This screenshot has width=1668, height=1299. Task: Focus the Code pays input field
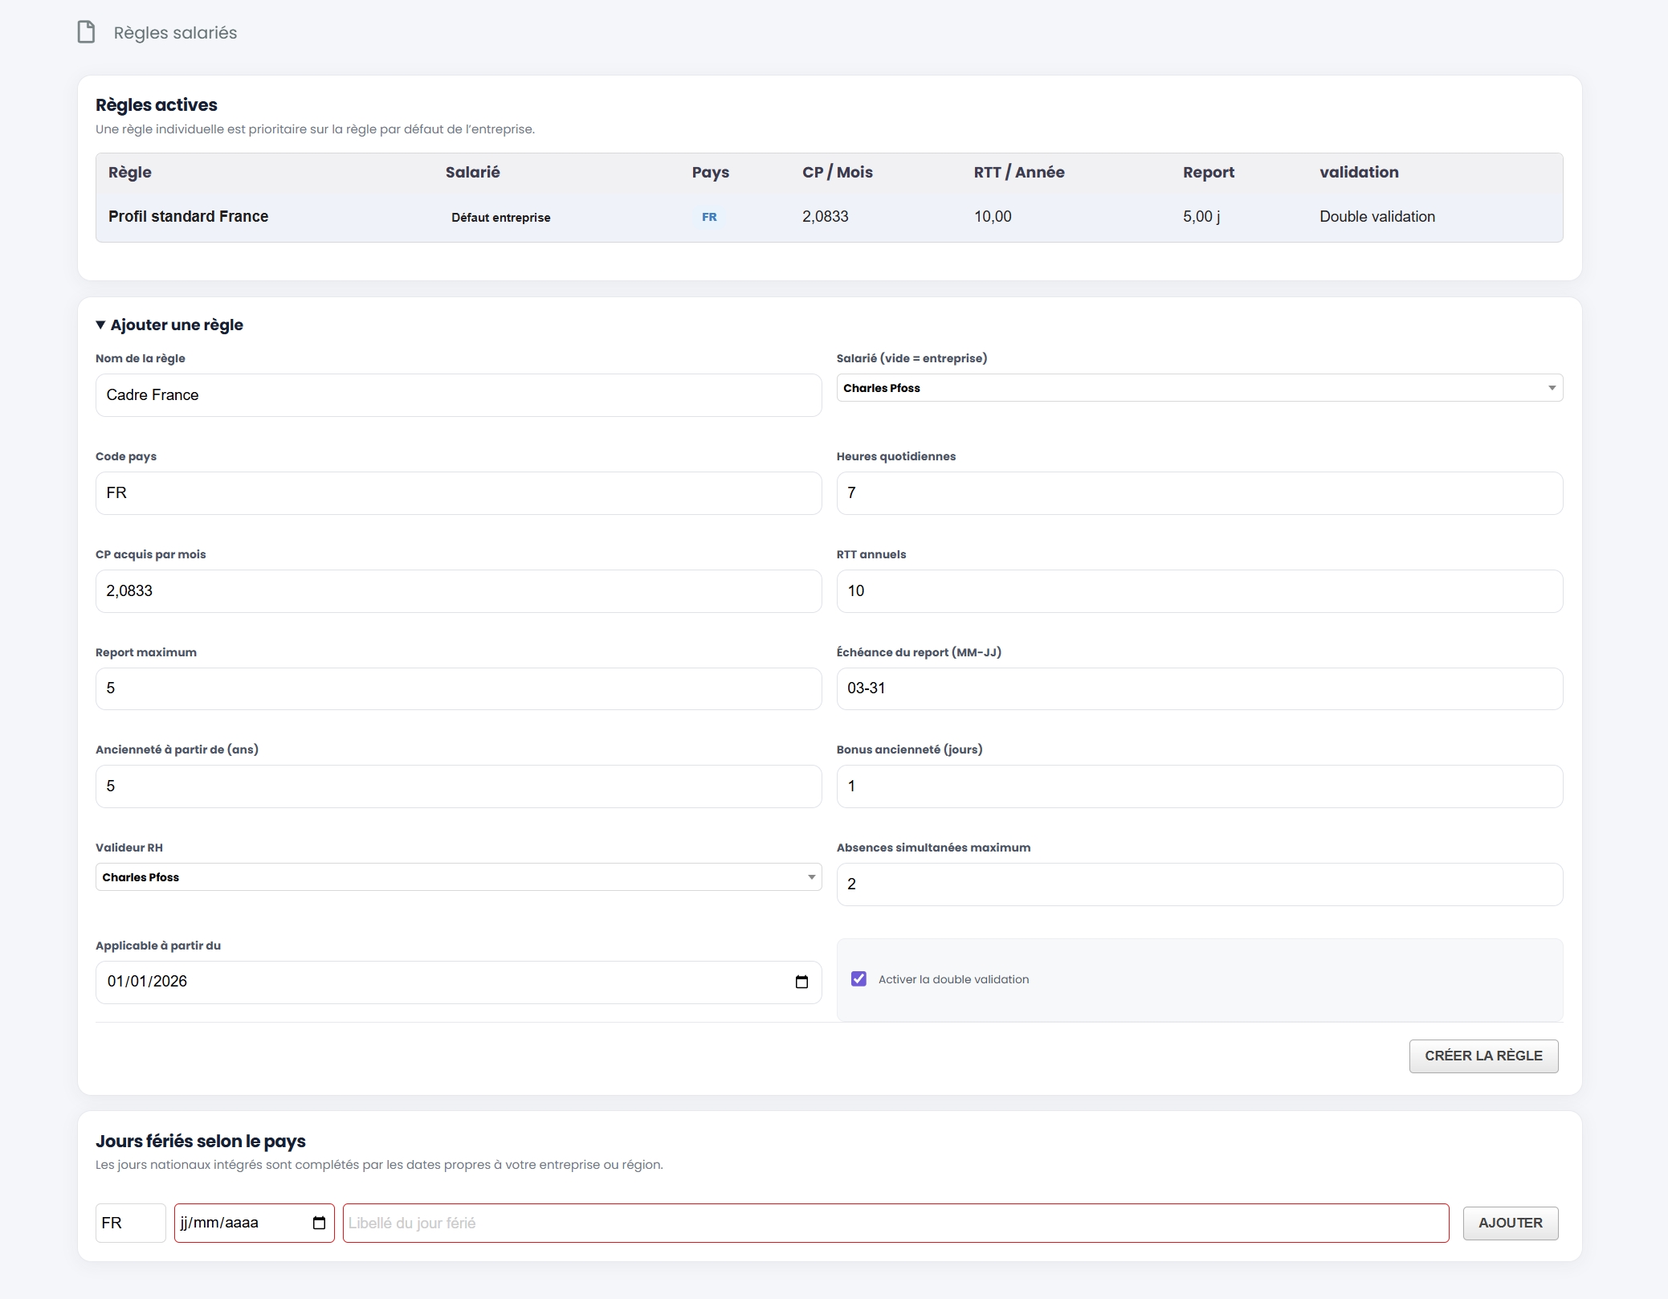[x=459, y=493]
